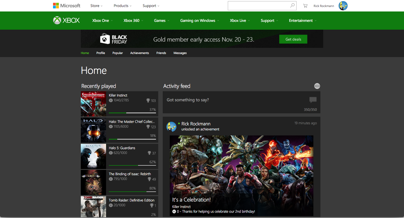
Task: Click trophy icon for Halo: The Master Chief Collection
Action: (148, 127)
